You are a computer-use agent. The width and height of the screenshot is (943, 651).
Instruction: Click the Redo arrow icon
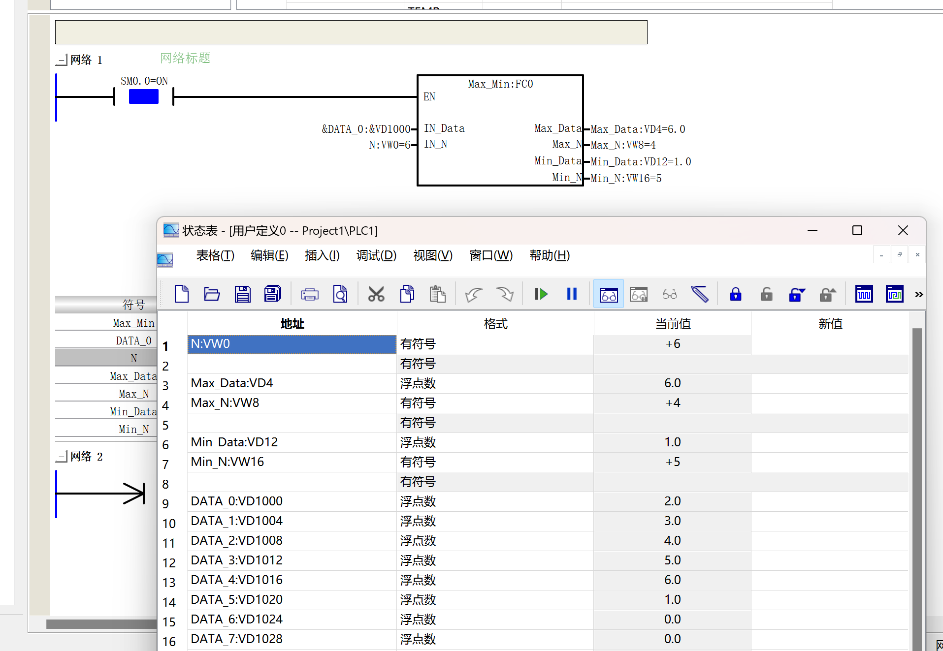pos(505,294)
